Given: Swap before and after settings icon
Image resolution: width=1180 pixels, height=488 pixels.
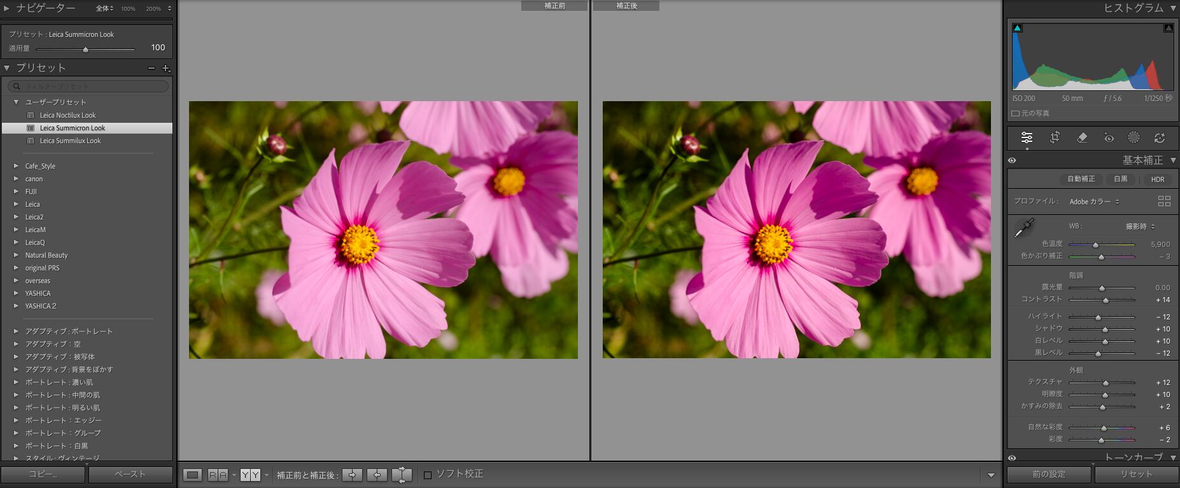Looking at the screenshot, I should [402, 475].
